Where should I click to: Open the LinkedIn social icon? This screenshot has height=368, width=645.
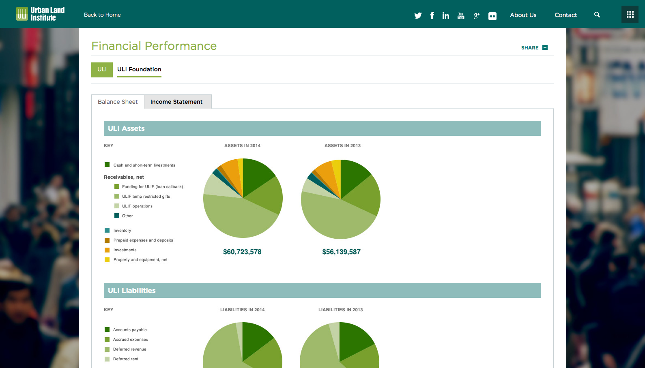pyautogui.click(x=446, y=15)
